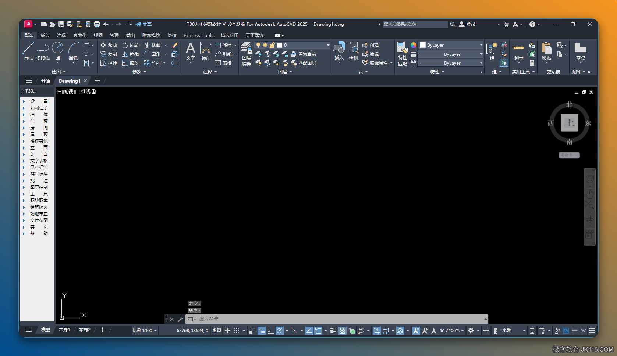This screenshot has width=617, height=356.
Task: Click the Plot printer icon in title bar
Action: click(96, 24)
